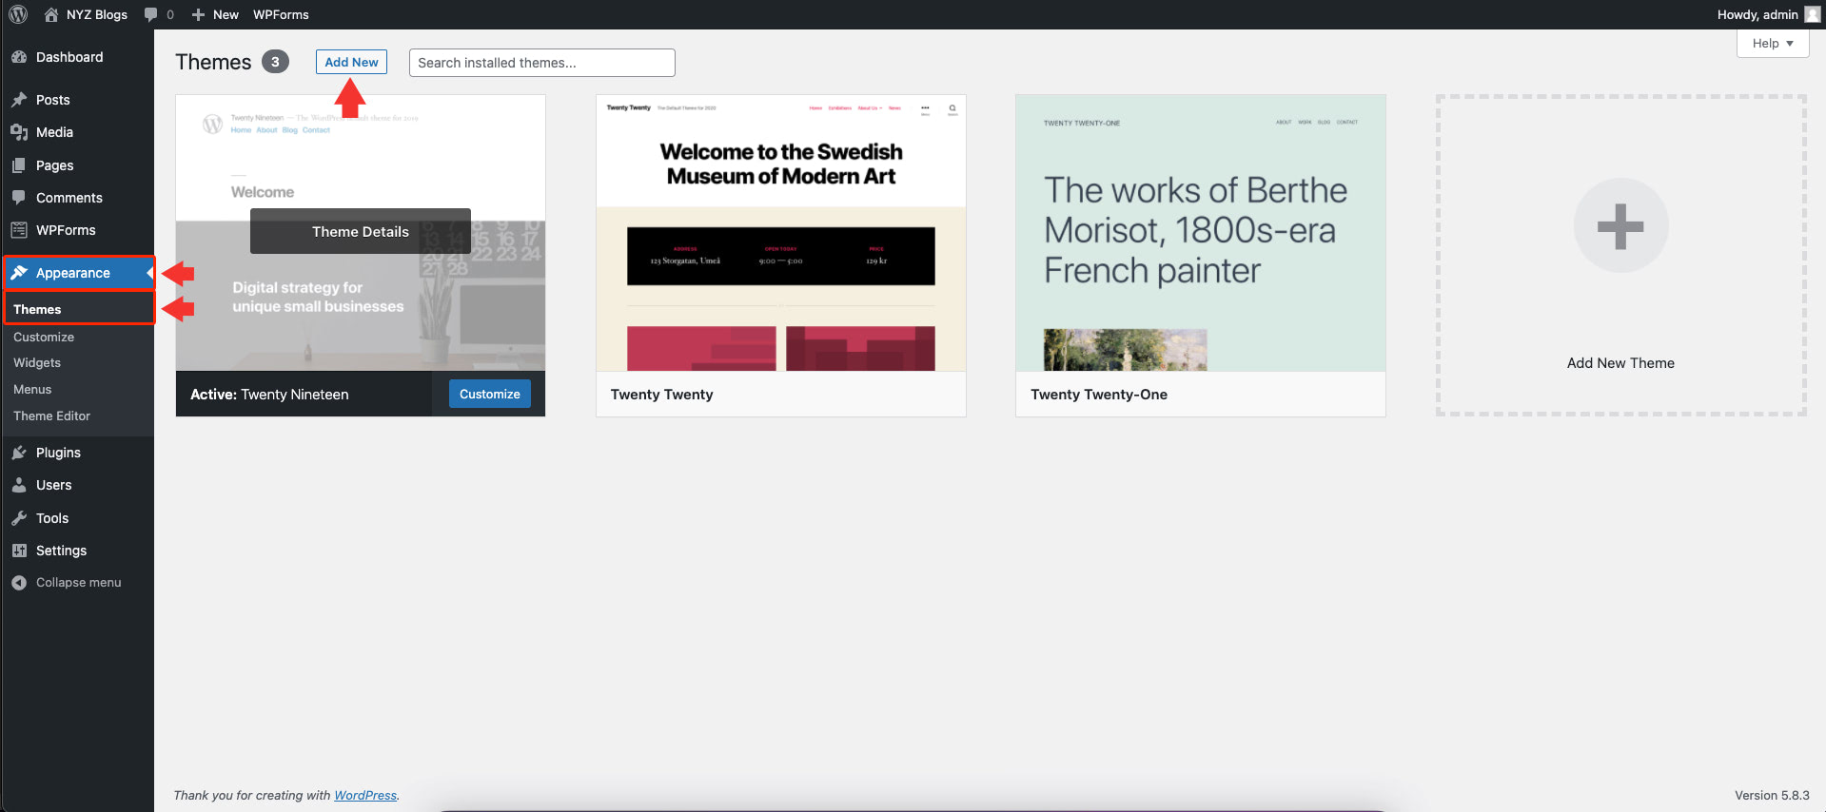Click the Tools wrench icon

19,518
